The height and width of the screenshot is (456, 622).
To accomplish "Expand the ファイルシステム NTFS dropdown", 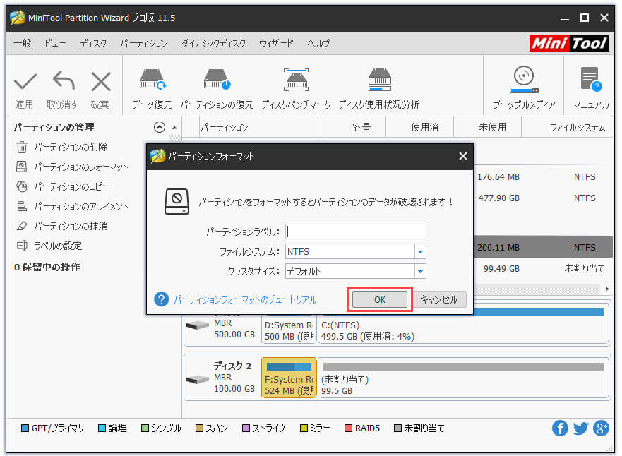I will [x=420, y=252].
